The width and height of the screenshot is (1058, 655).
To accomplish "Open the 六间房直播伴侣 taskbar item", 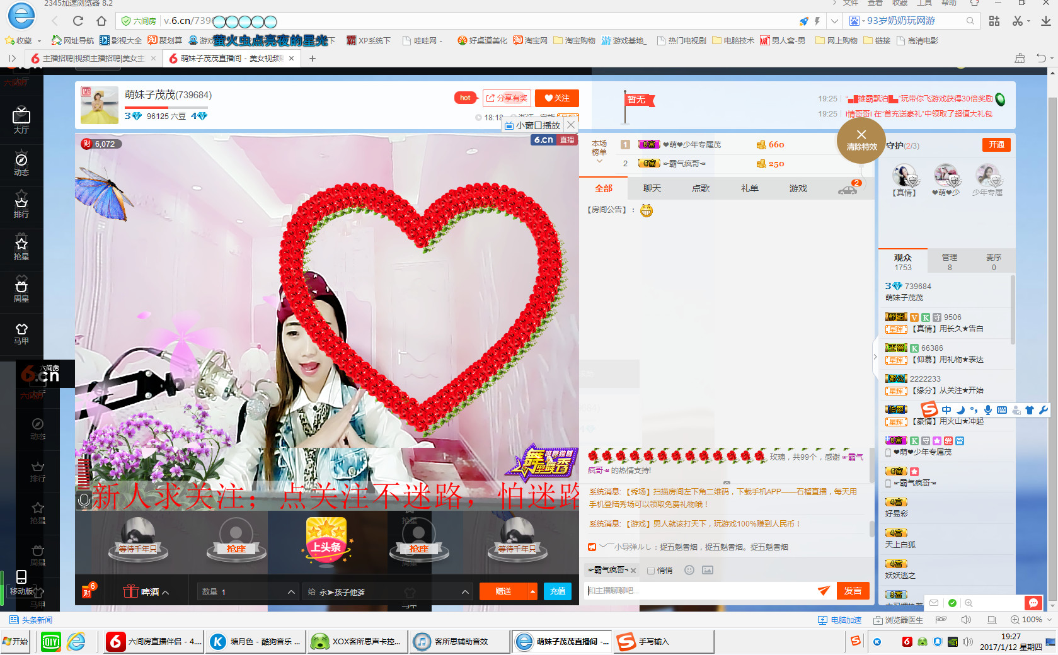I will pos(153,641).
